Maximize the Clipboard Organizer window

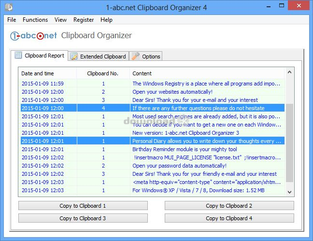282,6
